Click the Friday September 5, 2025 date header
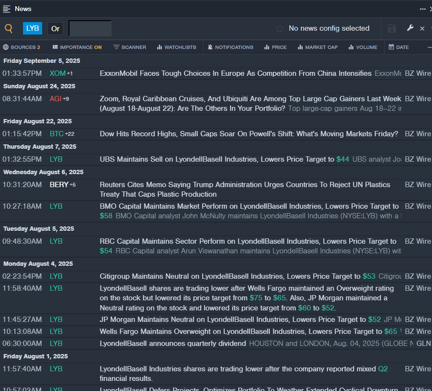 coord(42,61)
